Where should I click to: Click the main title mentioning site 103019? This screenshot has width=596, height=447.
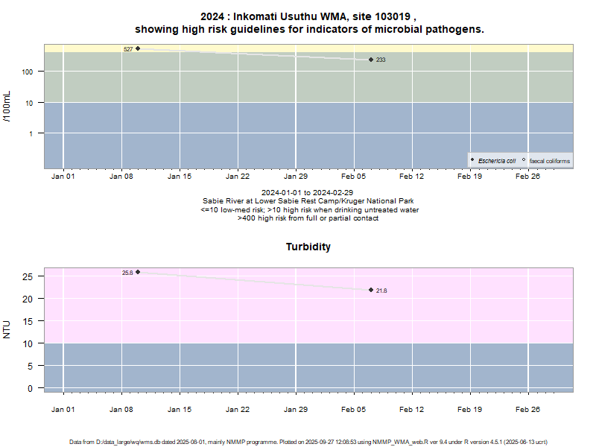[308, 22]
